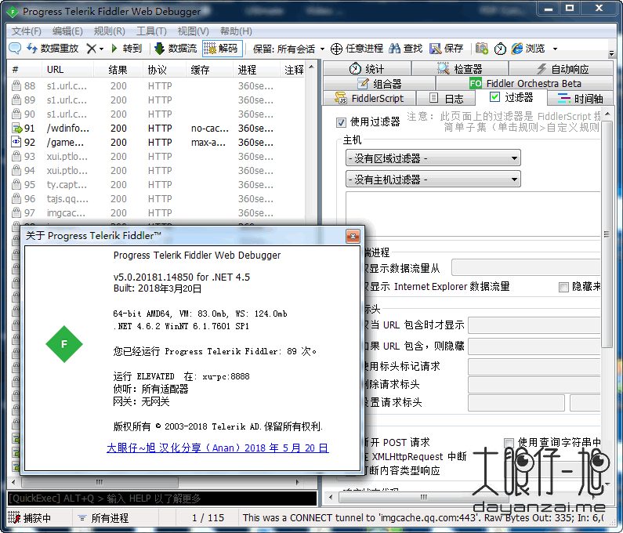This screenshot has height=533, width=623.
Task: Sort sessions by URL column header
Action: (67, 70)
